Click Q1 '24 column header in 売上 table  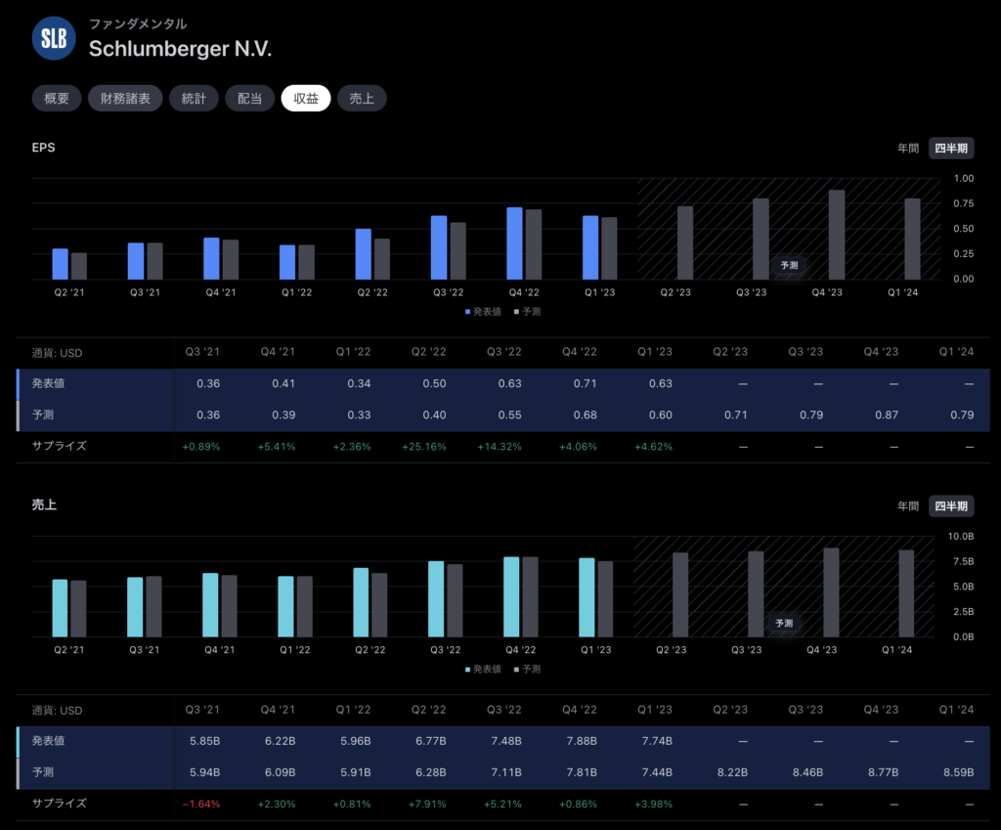[956, 710]
